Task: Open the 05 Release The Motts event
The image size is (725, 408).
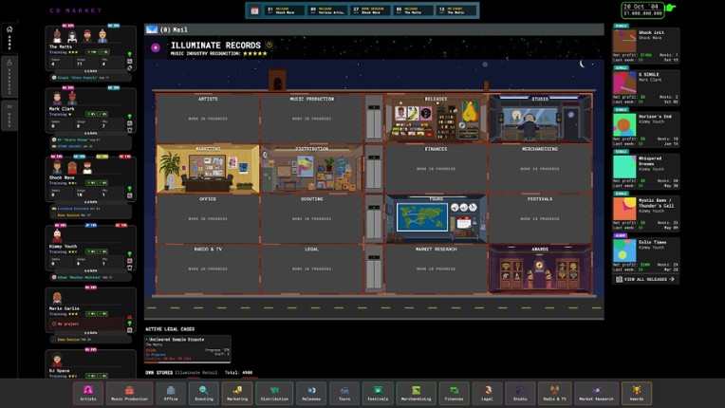Action: (413, 10)
